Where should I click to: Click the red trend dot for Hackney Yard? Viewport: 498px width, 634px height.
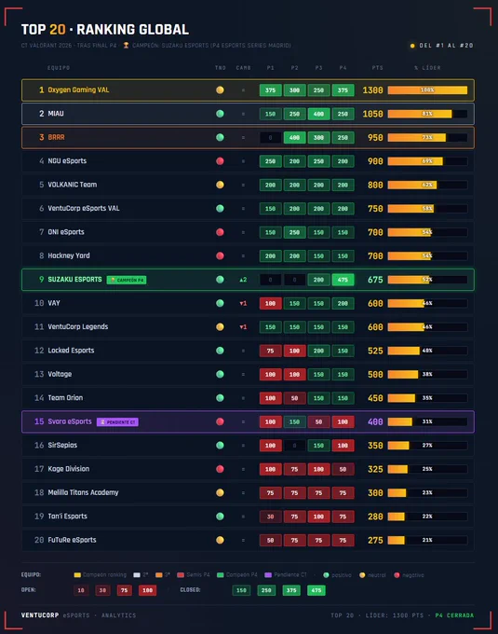point(220,255)
